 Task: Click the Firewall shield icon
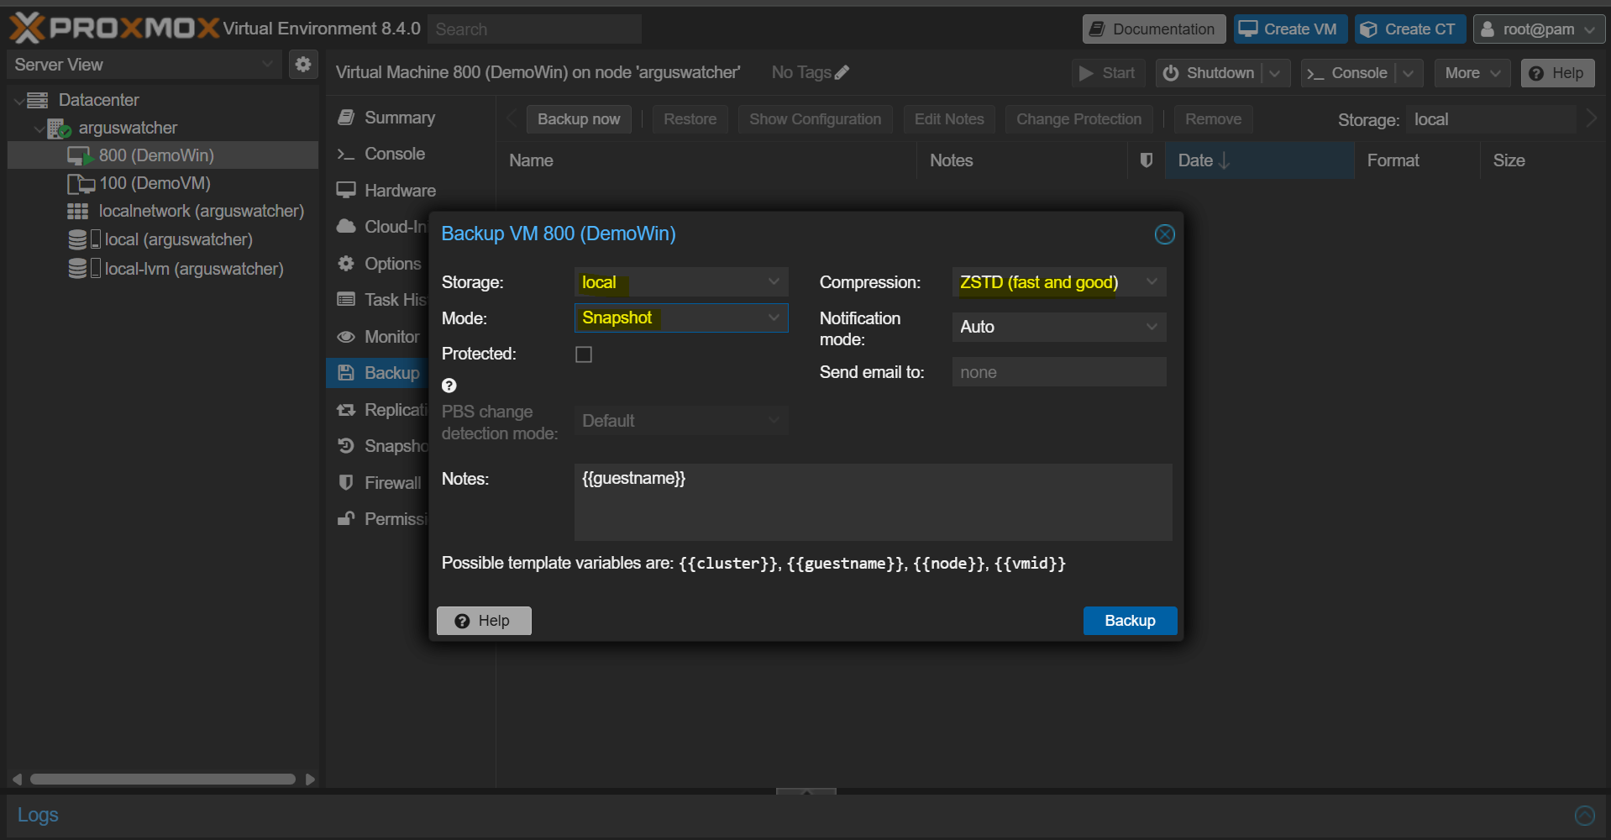pos(346,482)
